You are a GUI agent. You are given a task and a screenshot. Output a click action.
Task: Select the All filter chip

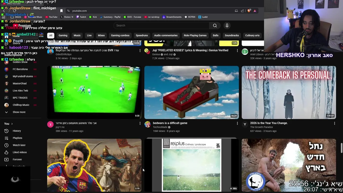[51, 35]
